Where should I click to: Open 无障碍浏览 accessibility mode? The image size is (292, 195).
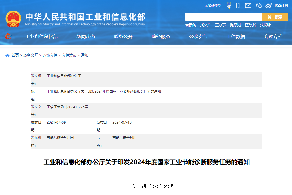213,5
